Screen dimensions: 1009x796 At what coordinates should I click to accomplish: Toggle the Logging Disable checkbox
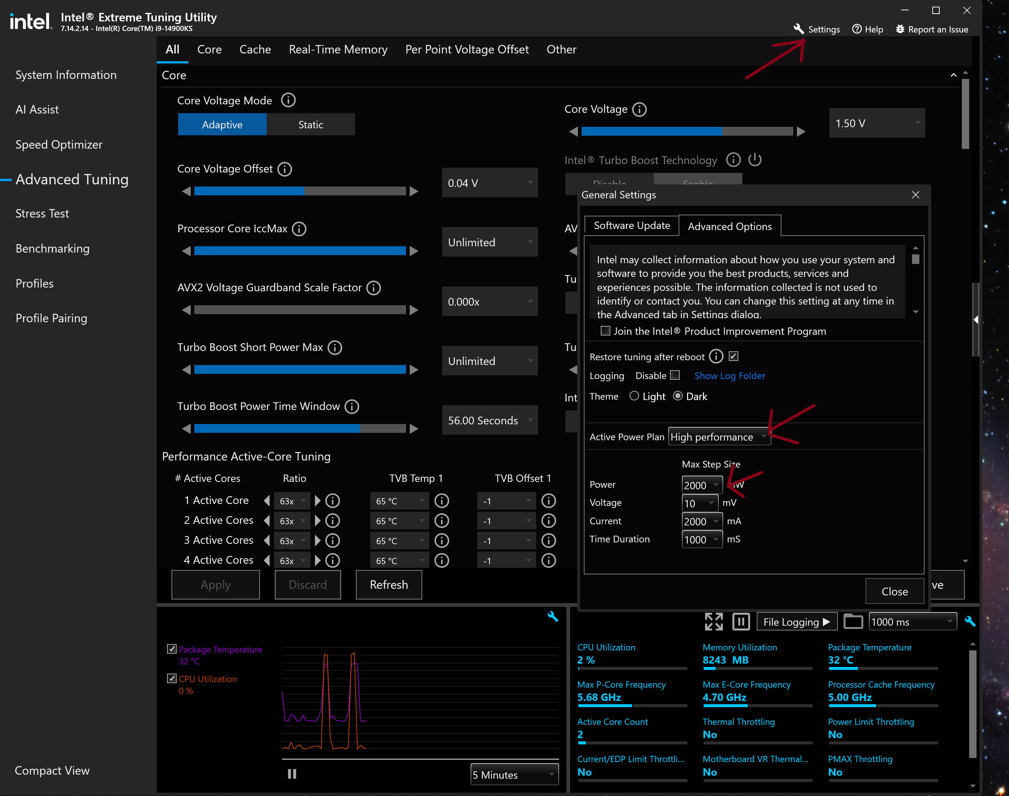(675, 375)
